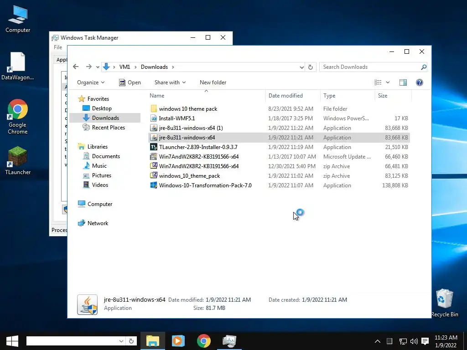Change the view with the view icon
This screenshot has width=467, height=350.
pyautogui.click(x=378, y=82)
